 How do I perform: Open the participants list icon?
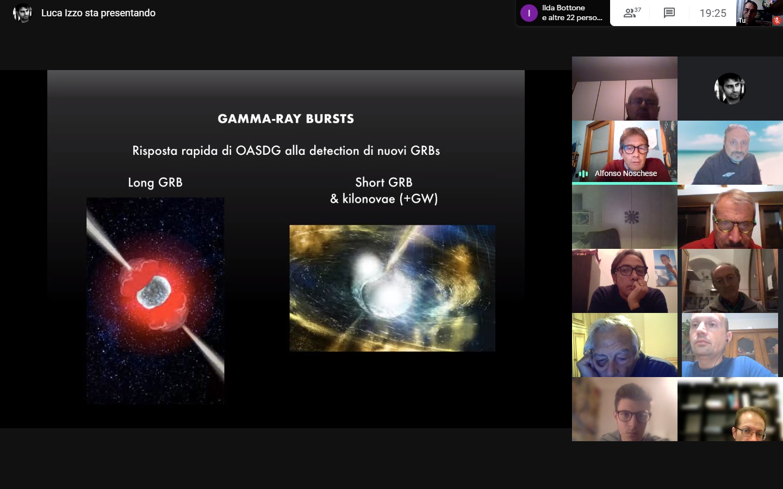pos(632,12)
